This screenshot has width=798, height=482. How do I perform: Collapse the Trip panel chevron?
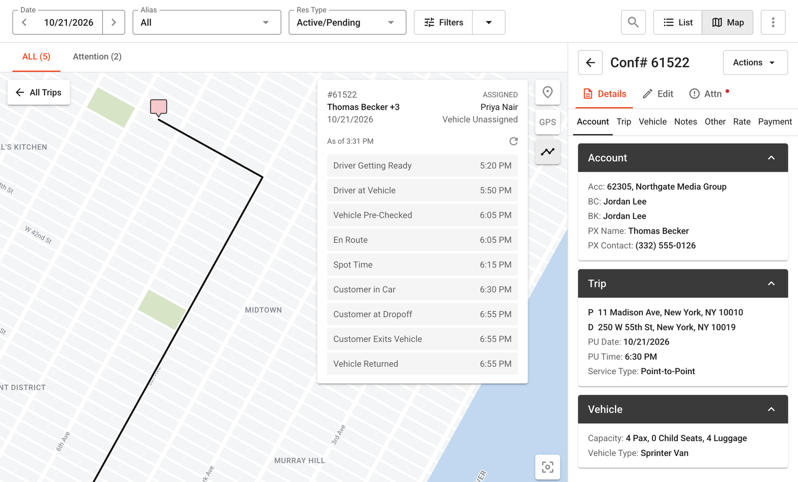pos(771,283)
